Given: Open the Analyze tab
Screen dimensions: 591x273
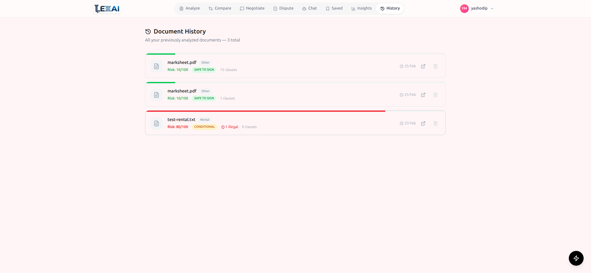Looking at the screenshot, I should [190, 8].
